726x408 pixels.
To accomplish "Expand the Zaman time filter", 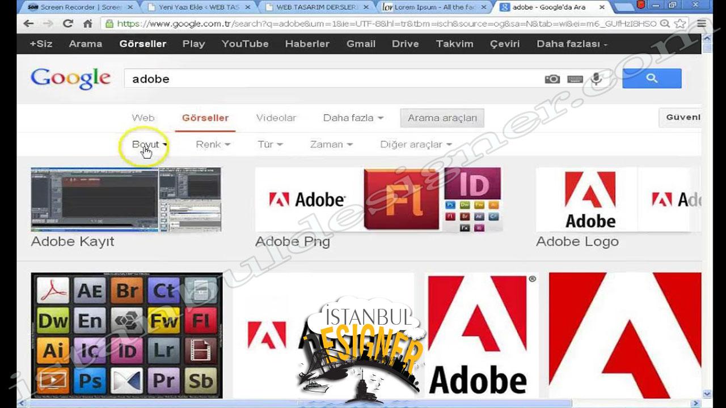I will tap(331, 144).
